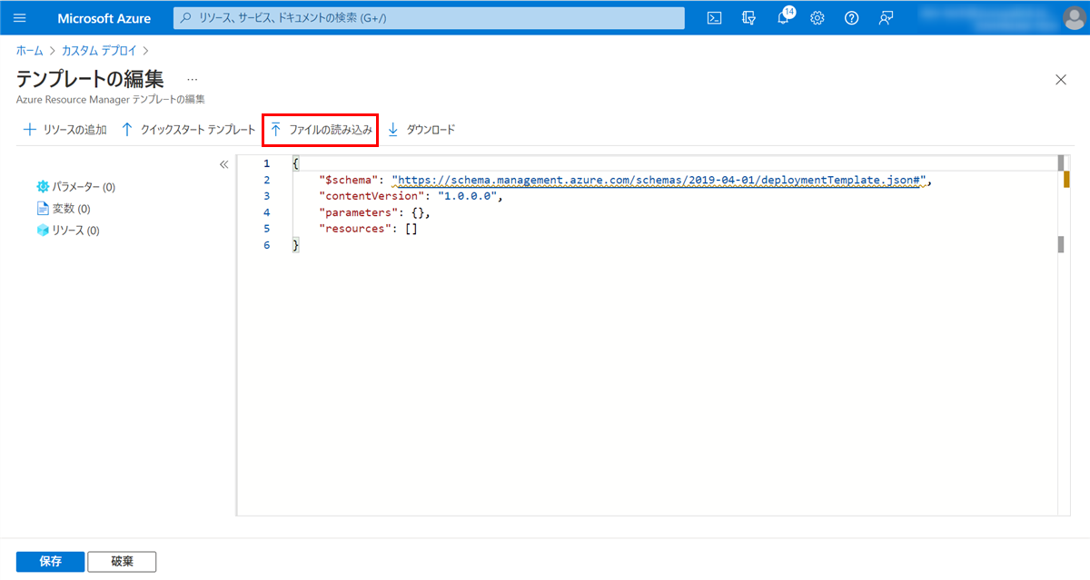
Task: Open portal settings gear
Action: pos(817,18)
